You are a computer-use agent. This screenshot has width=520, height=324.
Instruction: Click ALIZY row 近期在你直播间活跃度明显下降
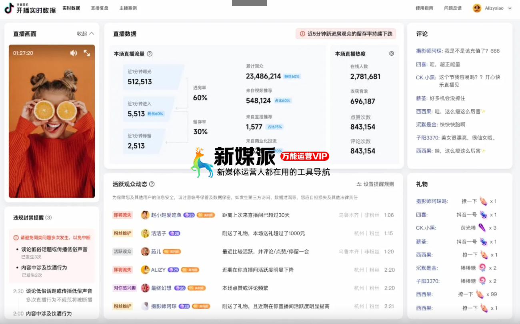(x=258, y=270)
